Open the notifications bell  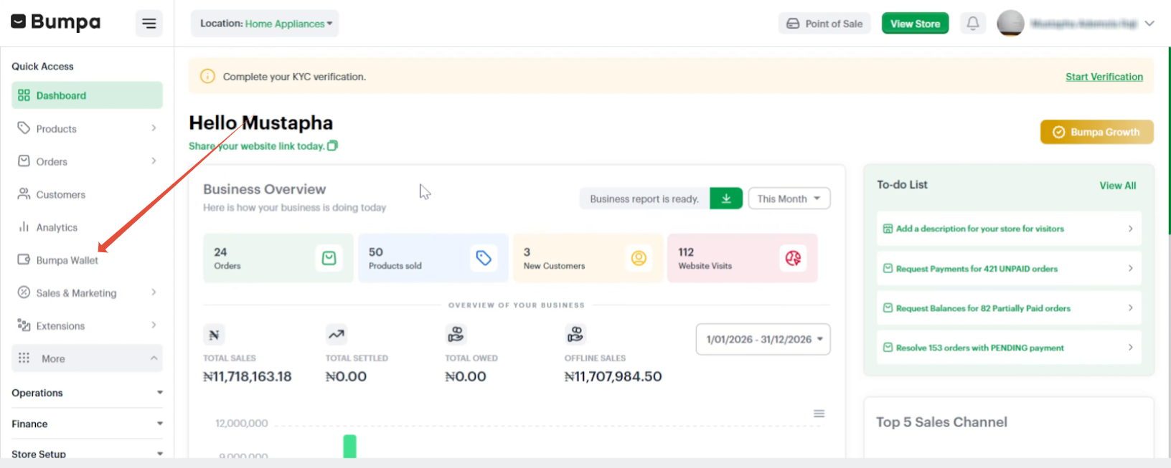(x=973, y=23)
